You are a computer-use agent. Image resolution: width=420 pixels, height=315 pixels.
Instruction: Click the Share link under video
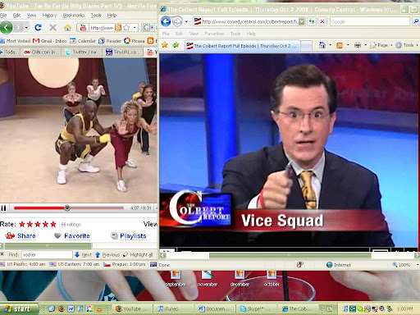[x=26, y=235]
